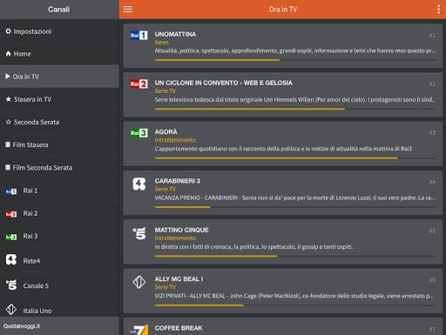Click the La7 logo on COFFEE BREAK card

click(139, 329)
